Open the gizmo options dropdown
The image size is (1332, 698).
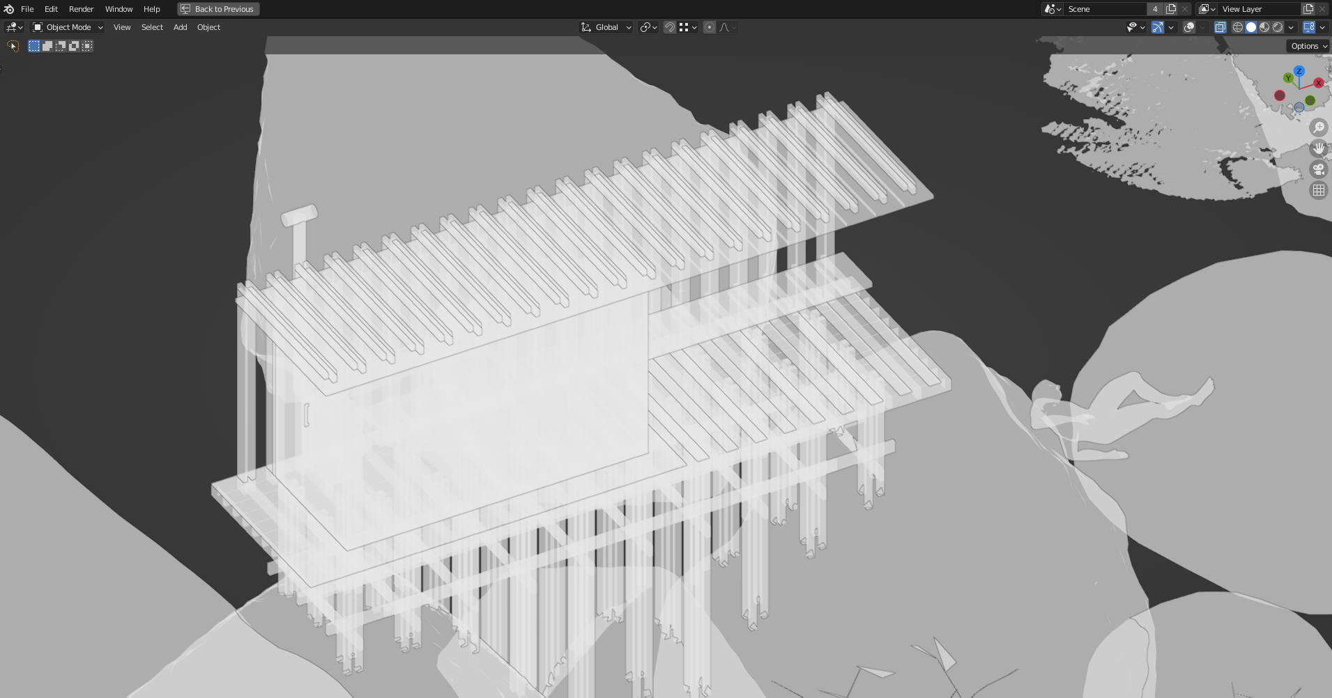coord(1171,27)
